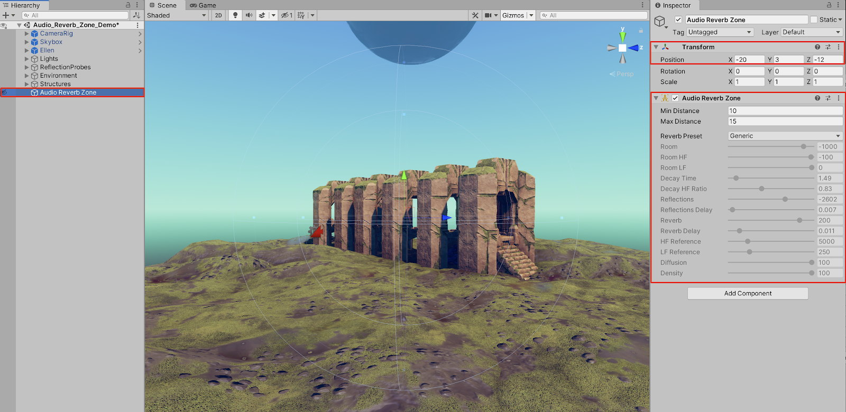
Task: Click the 2D view mode button
Action: point(218,15)
